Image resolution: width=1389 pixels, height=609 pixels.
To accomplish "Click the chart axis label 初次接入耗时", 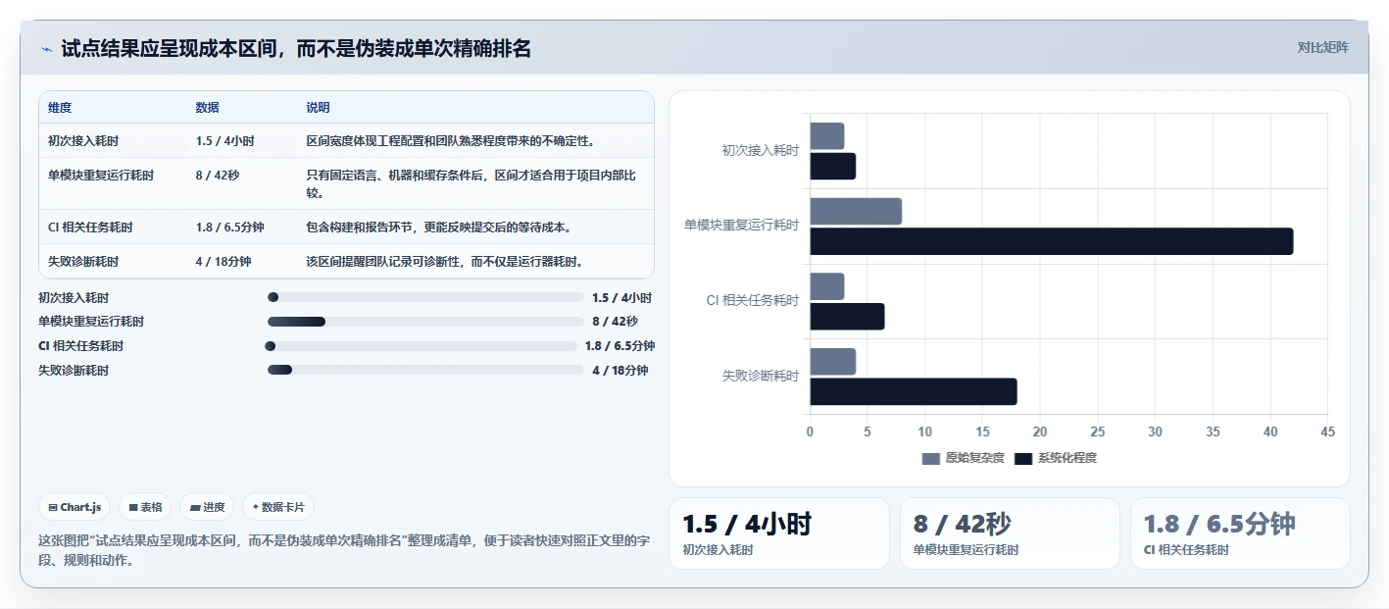I will click(x=761, y=151).
